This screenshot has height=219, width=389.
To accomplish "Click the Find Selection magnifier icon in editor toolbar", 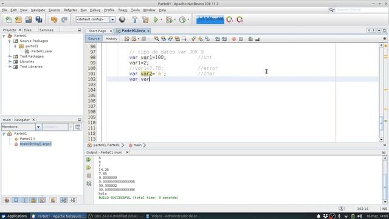I will click(157, 39).
